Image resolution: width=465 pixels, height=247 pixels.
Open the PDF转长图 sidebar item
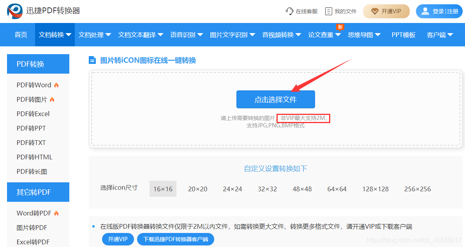tap(32, 171)
